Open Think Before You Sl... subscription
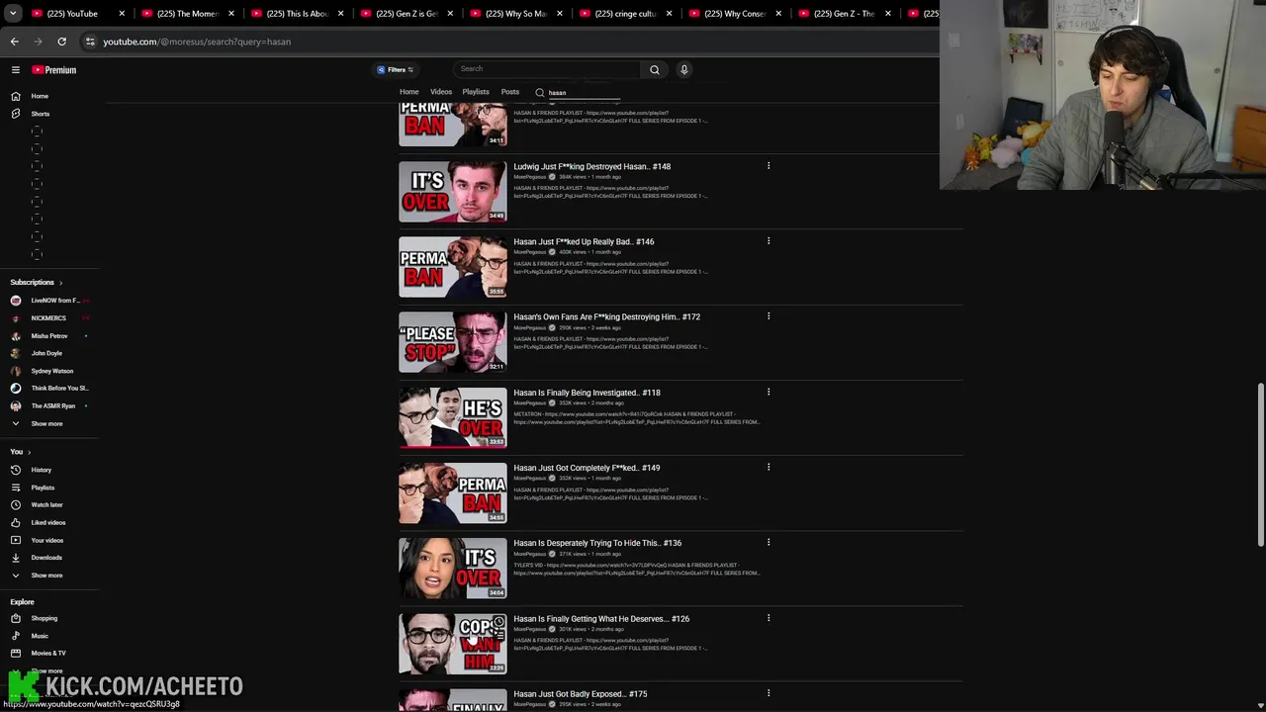This screenshot has height=712, width=1266. coord(49,388)
